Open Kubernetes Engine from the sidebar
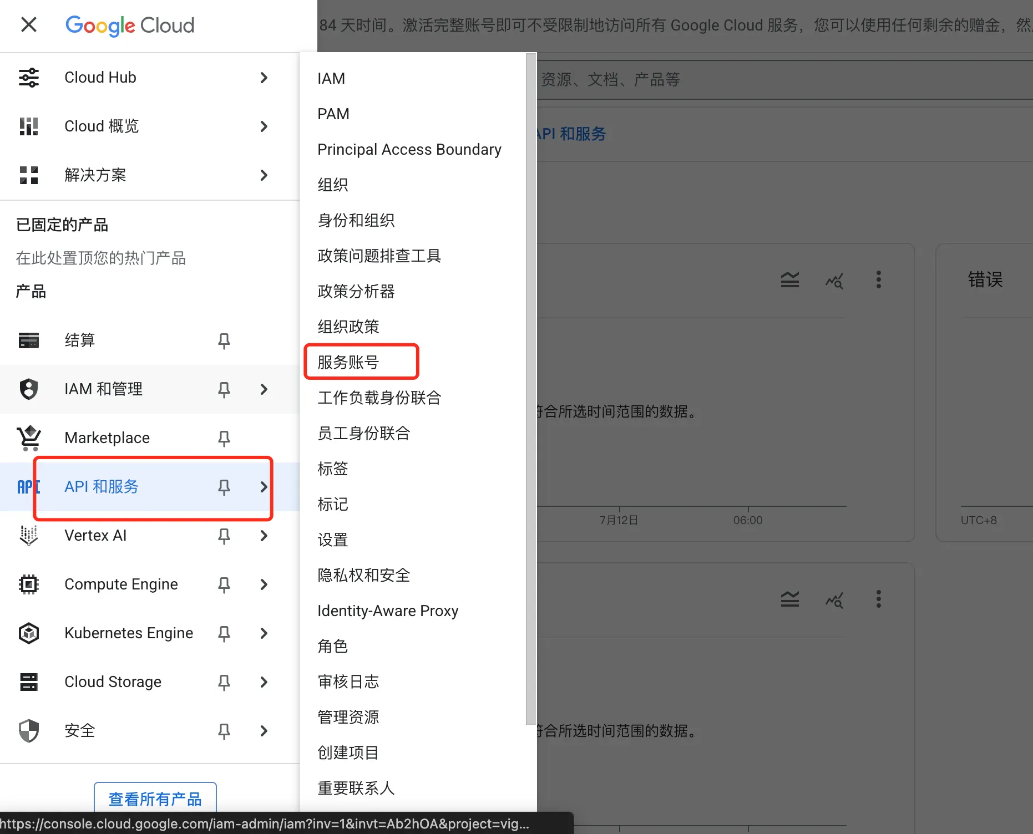This screenshot has width=1033, height=834. [128, 633]
